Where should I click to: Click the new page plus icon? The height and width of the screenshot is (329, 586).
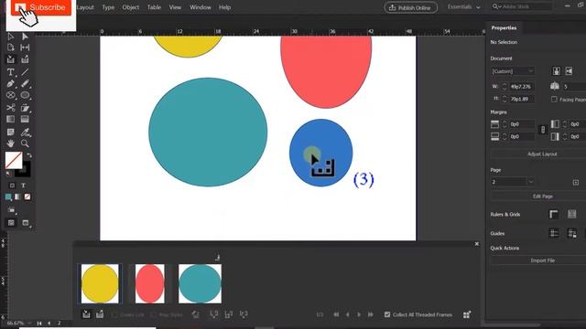[576, 183]
